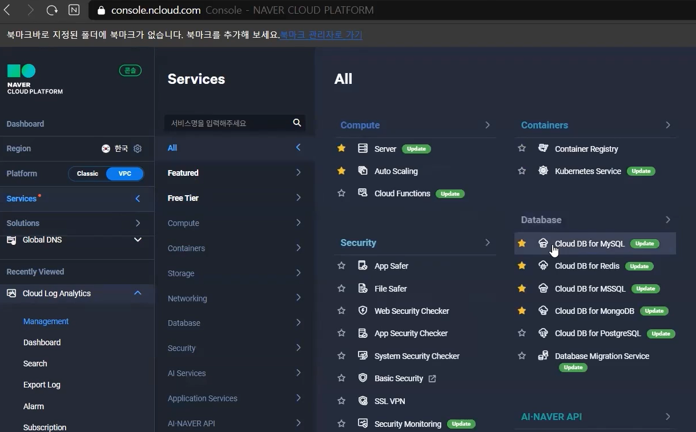Click the Cloud DB for Redis icon
The width and height of the screenshot is (696, 432).
click(543, 265)
